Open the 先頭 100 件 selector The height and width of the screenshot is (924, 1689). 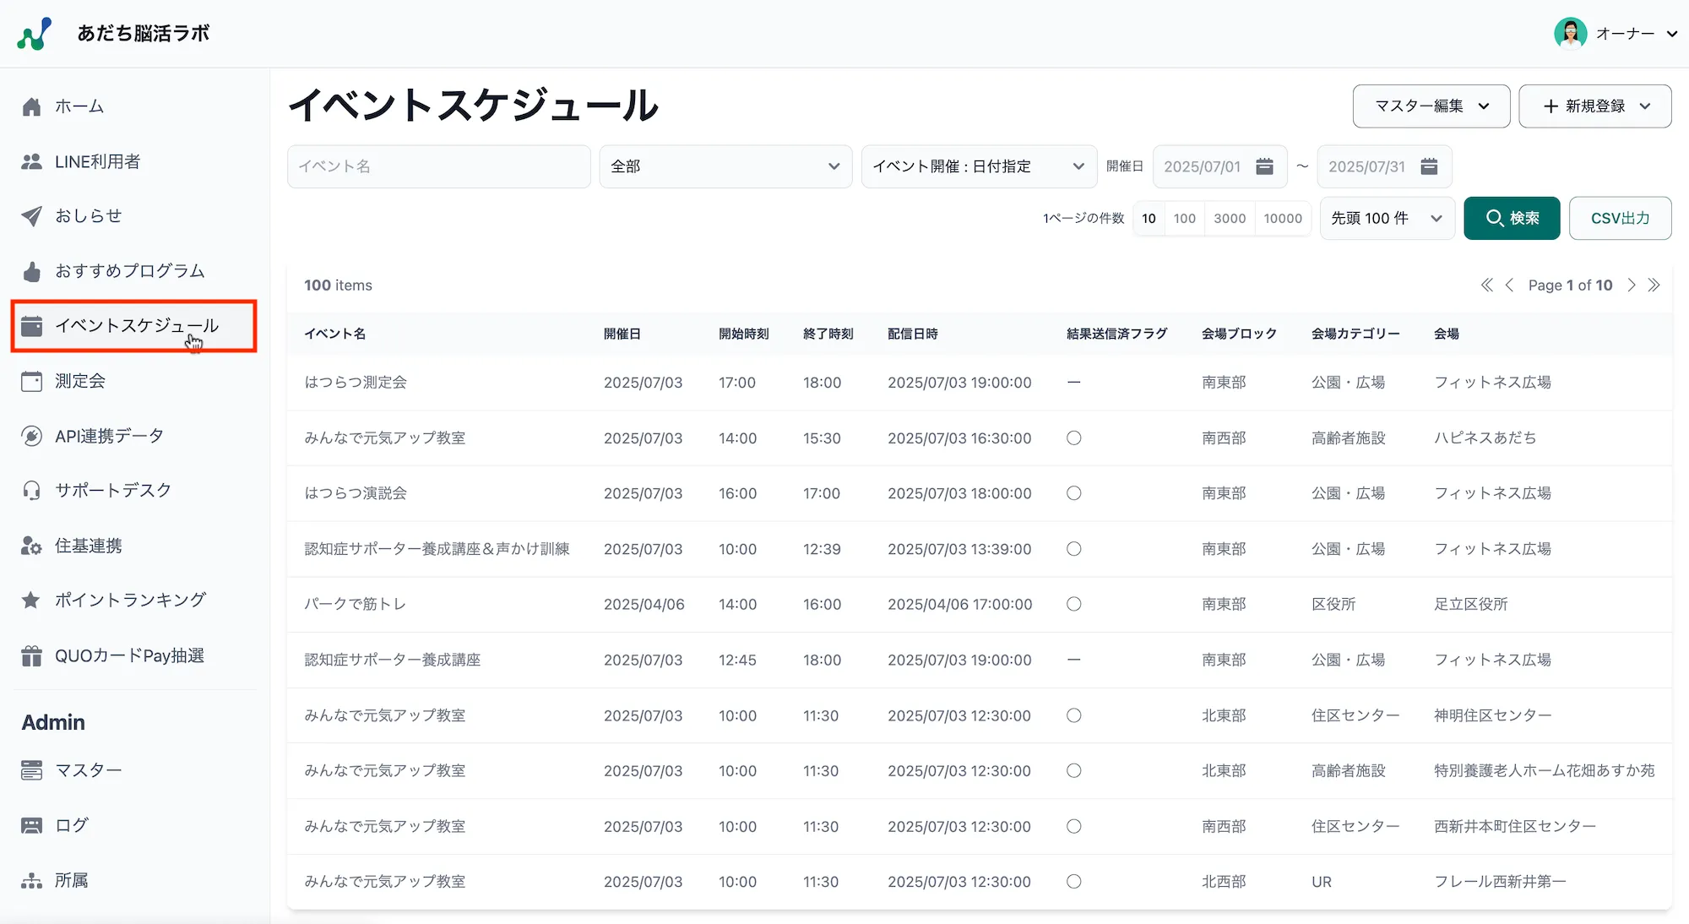click(1385, 218)
